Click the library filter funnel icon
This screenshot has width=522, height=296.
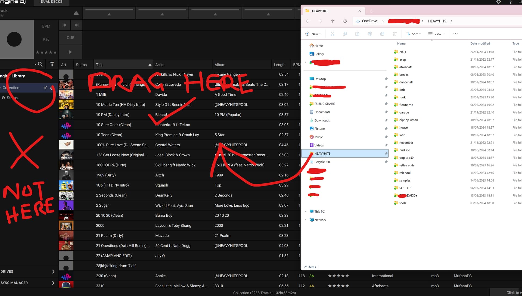click(52, 64)
